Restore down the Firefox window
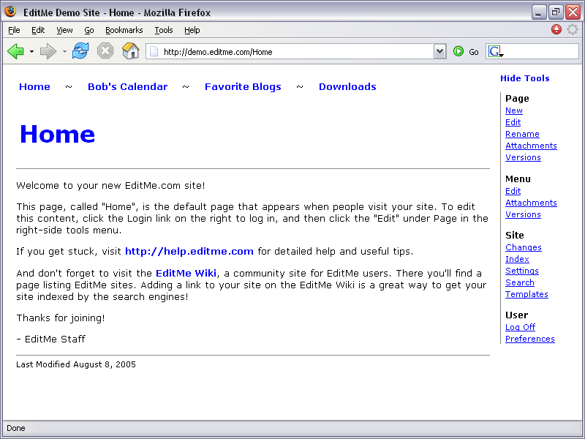Viewport: 585px width, 439px height. (556, 12)
